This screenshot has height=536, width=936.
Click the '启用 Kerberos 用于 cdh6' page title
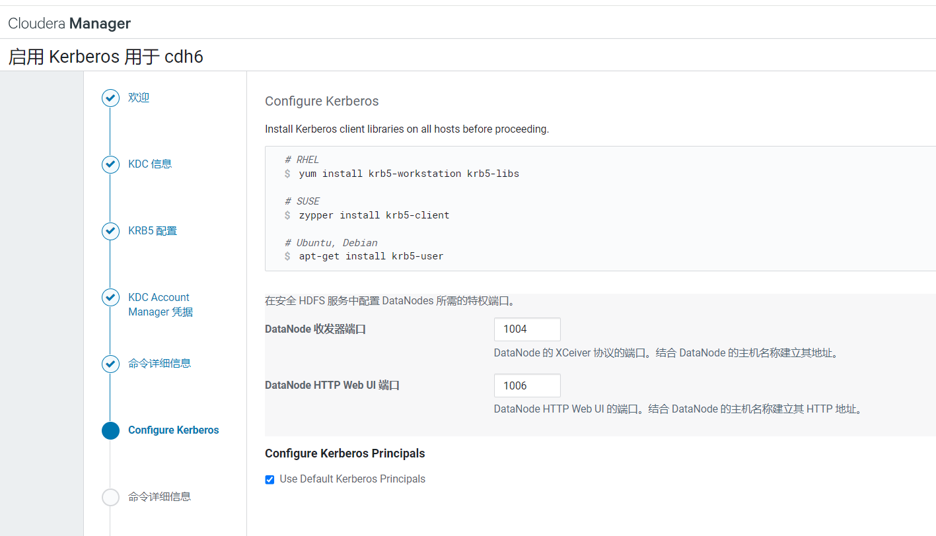[x=106, y=57]
